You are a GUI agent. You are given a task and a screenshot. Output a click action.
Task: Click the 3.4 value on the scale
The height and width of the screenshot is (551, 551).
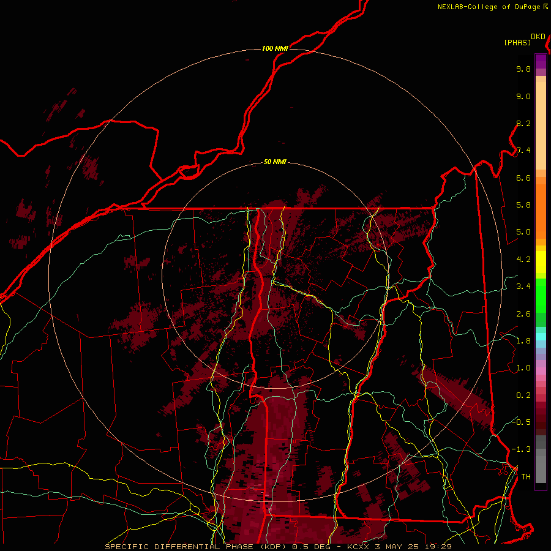tap(523, 287)
